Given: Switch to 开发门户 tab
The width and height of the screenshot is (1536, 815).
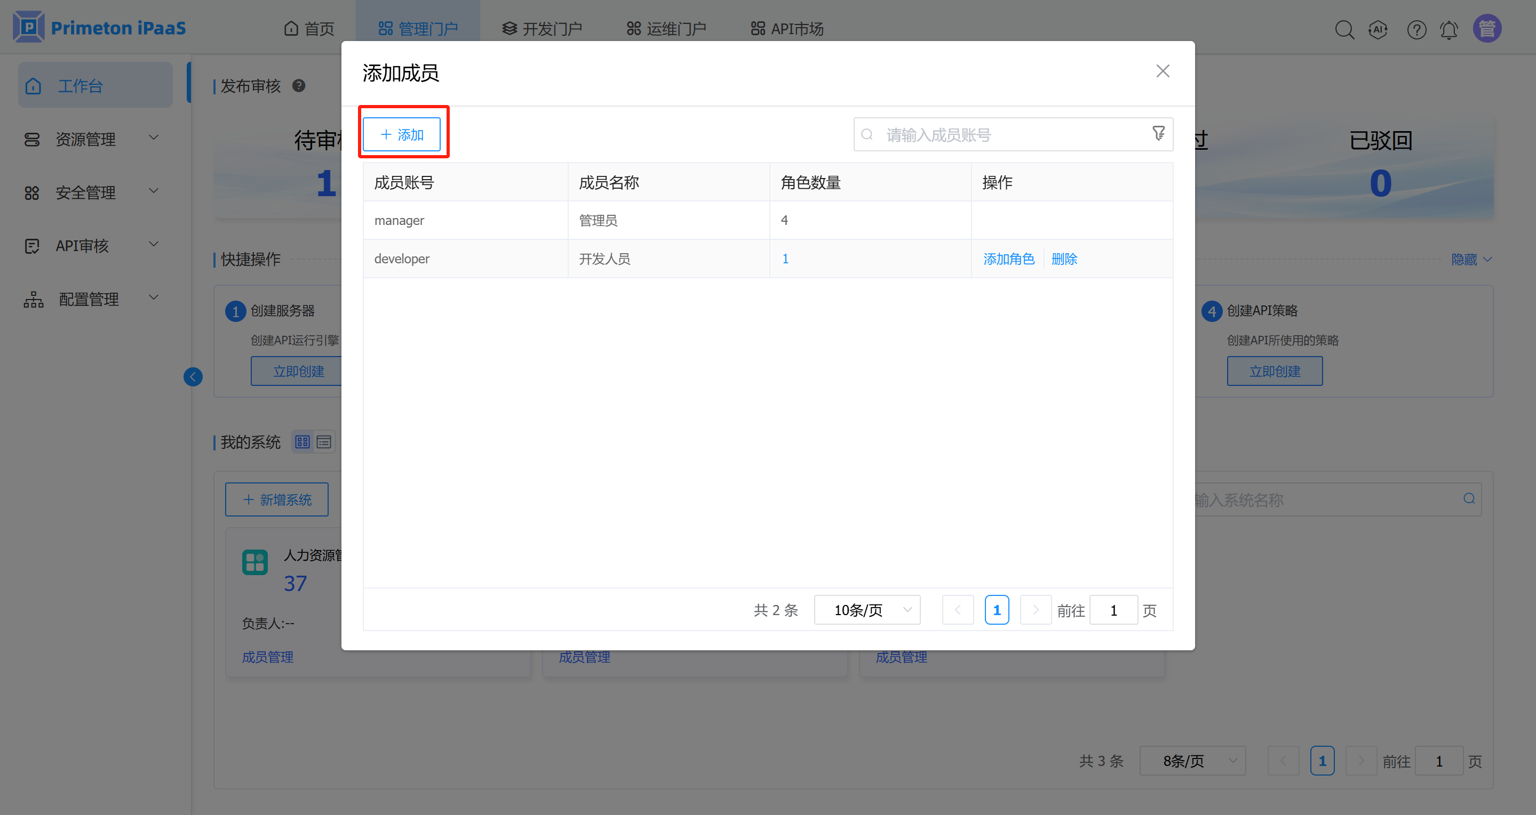Looking at the screenshot, I should (542, 29).
